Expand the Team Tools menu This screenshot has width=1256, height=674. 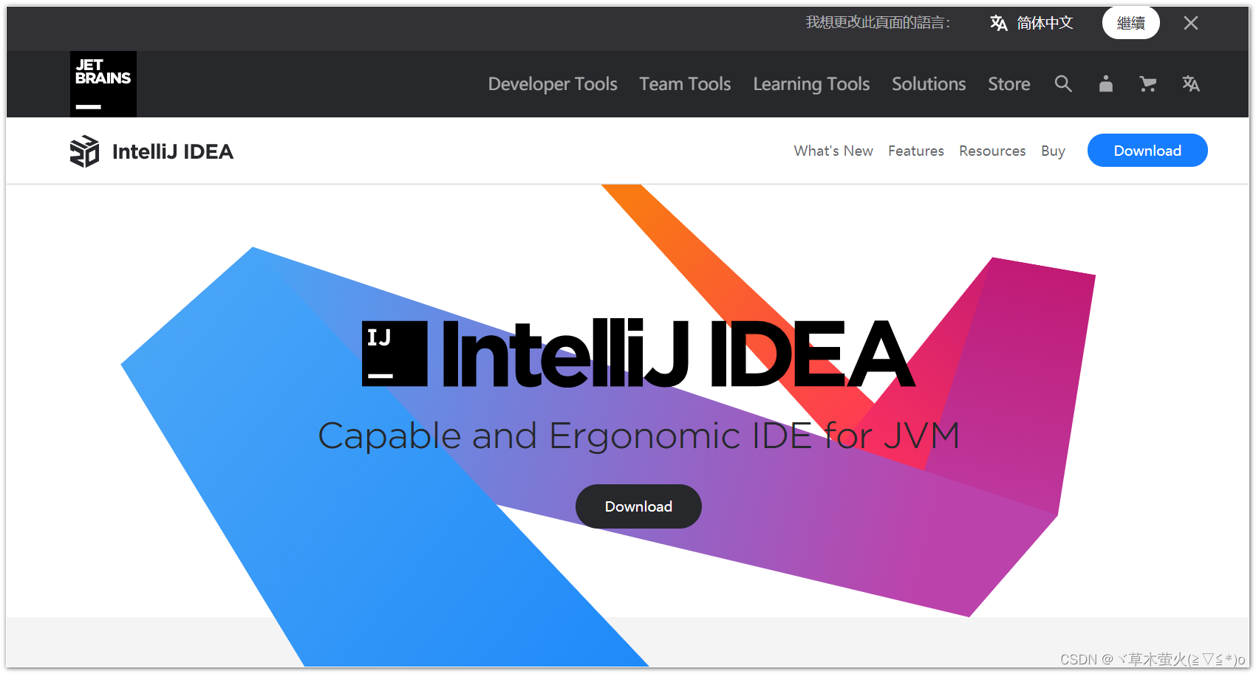point(684,83)
